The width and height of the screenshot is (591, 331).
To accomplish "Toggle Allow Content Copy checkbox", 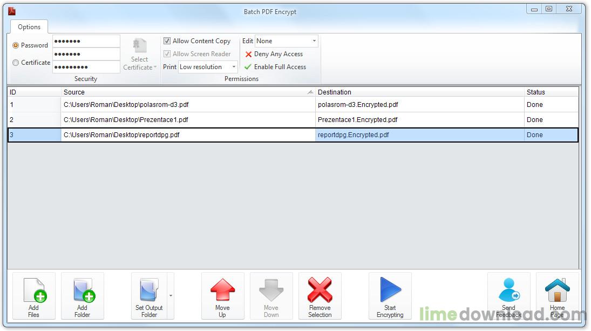I will [x=167, y=41].
